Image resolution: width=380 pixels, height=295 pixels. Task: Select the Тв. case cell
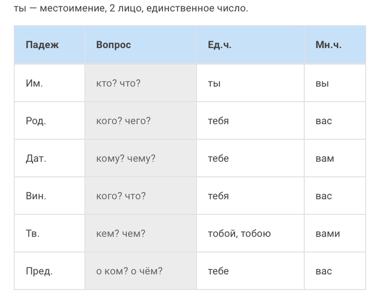coord(32,233)
